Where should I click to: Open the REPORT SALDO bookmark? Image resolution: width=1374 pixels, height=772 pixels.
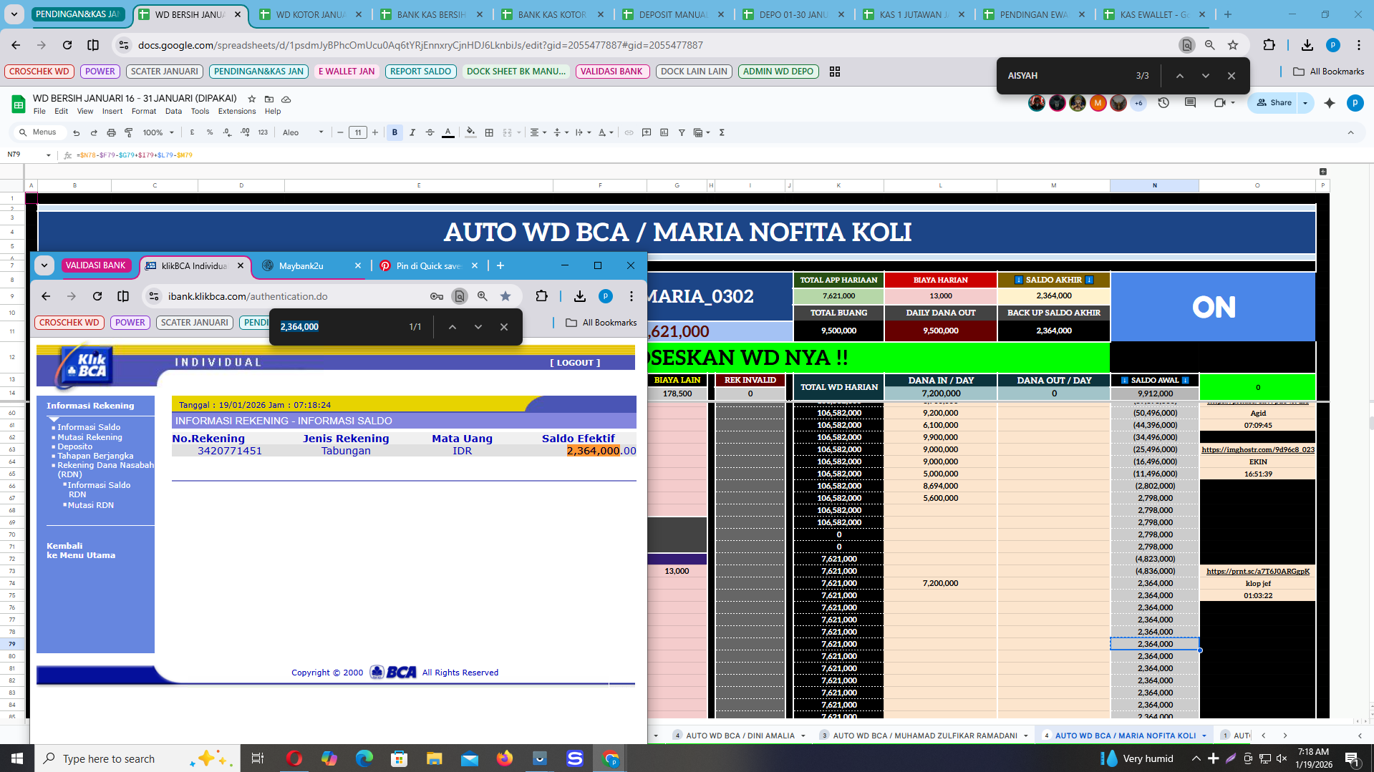[x=420, y=72]
